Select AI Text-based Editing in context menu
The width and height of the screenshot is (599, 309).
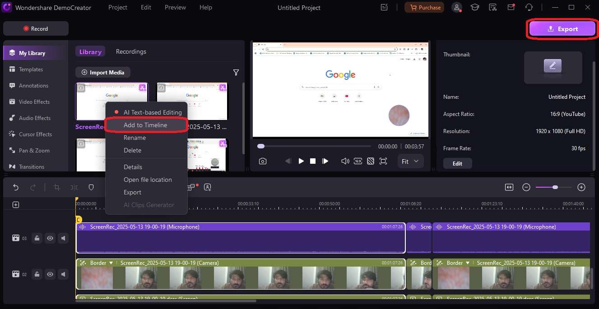[x=146, y=112]
